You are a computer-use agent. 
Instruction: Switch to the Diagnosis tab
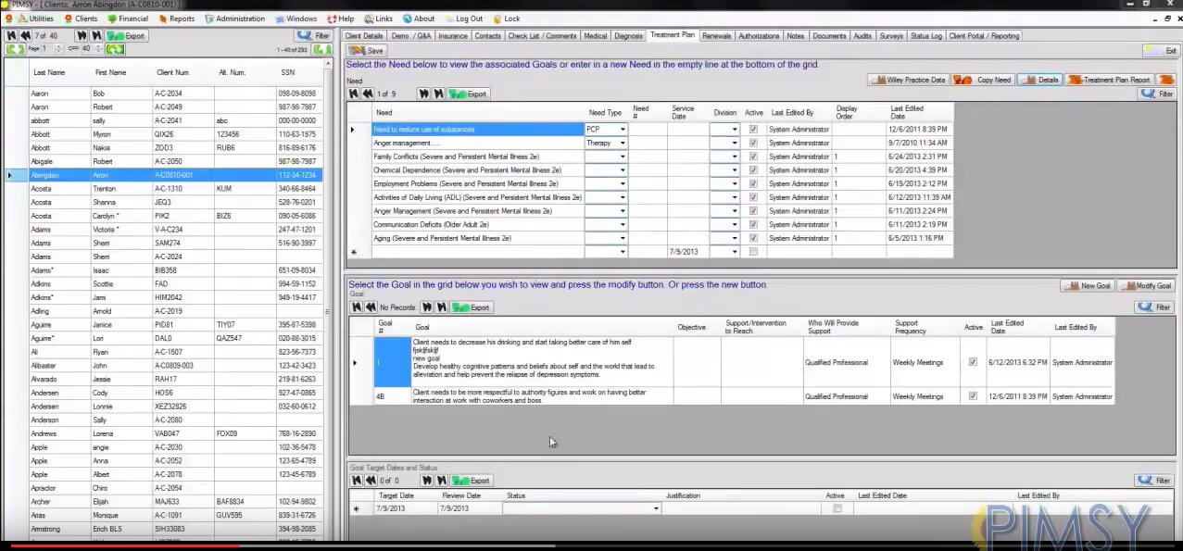point(628,36)
